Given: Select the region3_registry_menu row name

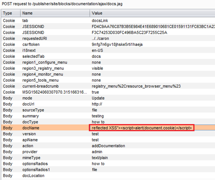Looking at the screenshot, I should pos(43,68).
